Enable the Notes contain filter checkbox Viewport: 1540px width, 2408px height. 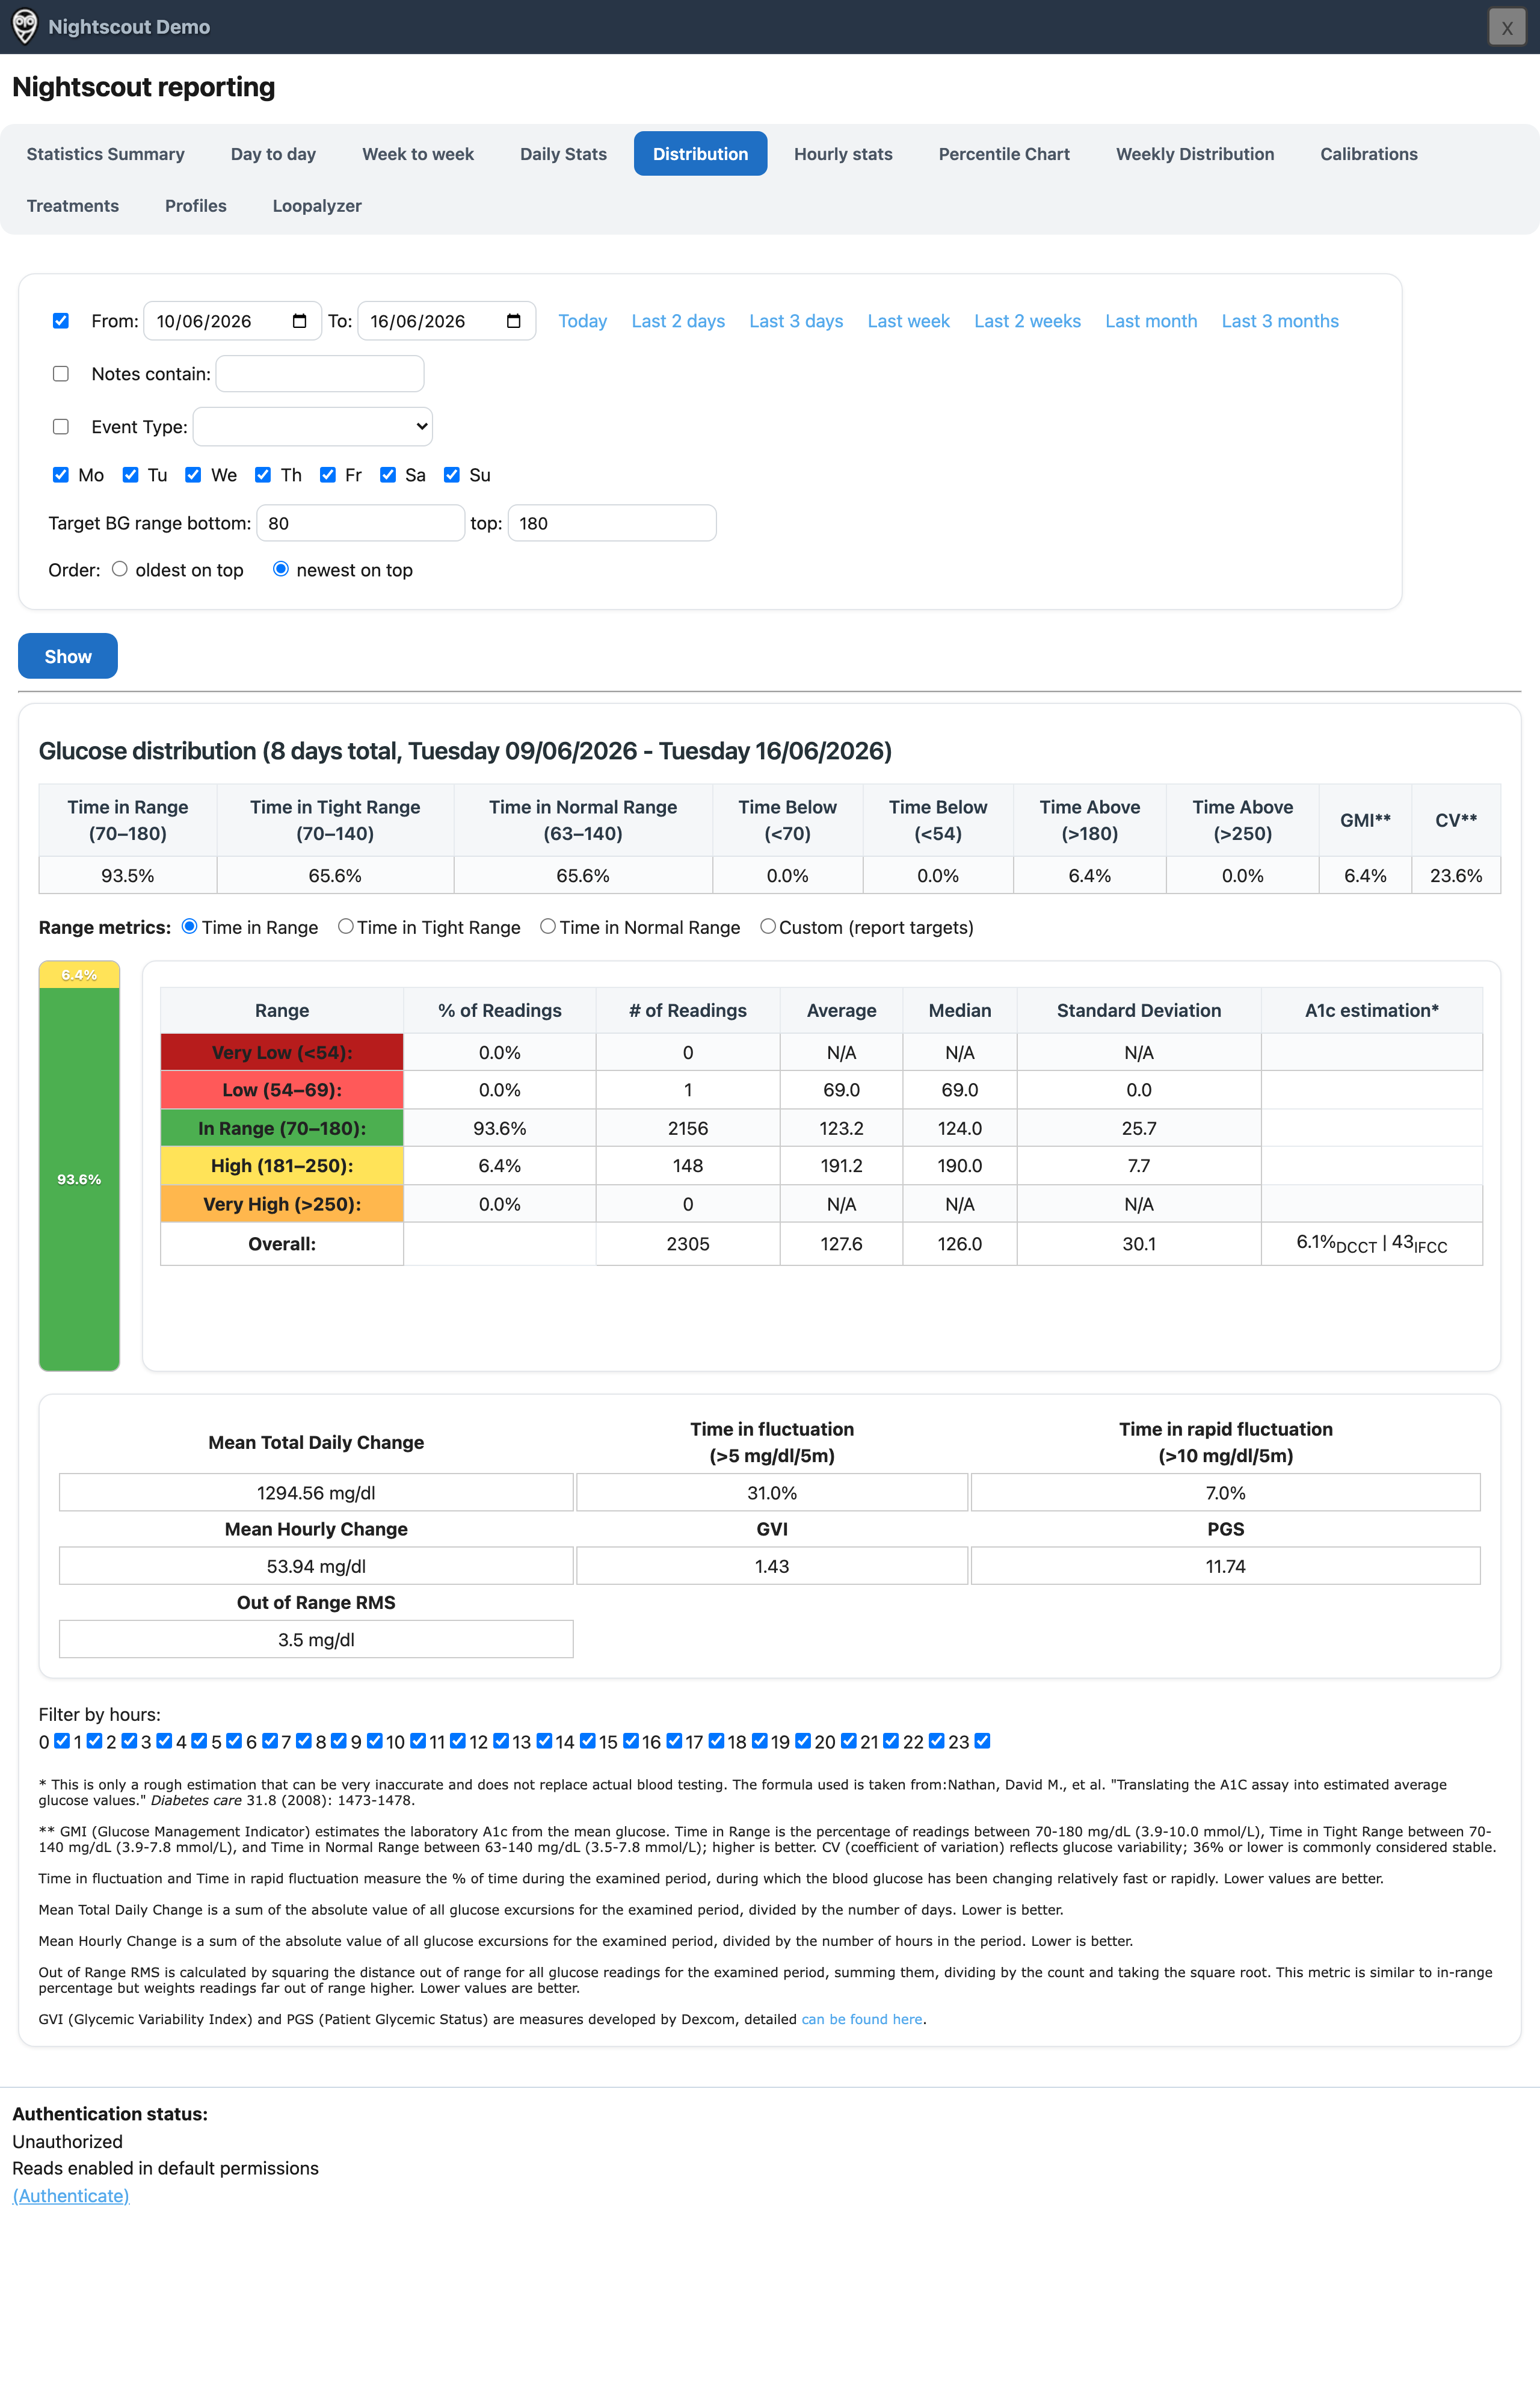click(61, 374)
